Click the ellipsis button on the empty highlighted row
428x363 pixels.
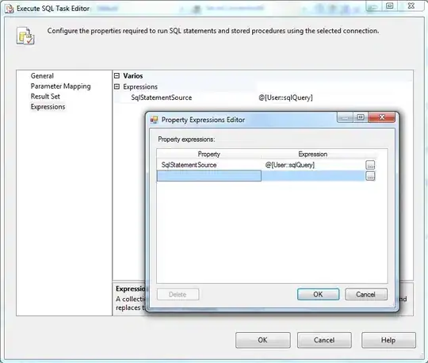pos(370,176)
